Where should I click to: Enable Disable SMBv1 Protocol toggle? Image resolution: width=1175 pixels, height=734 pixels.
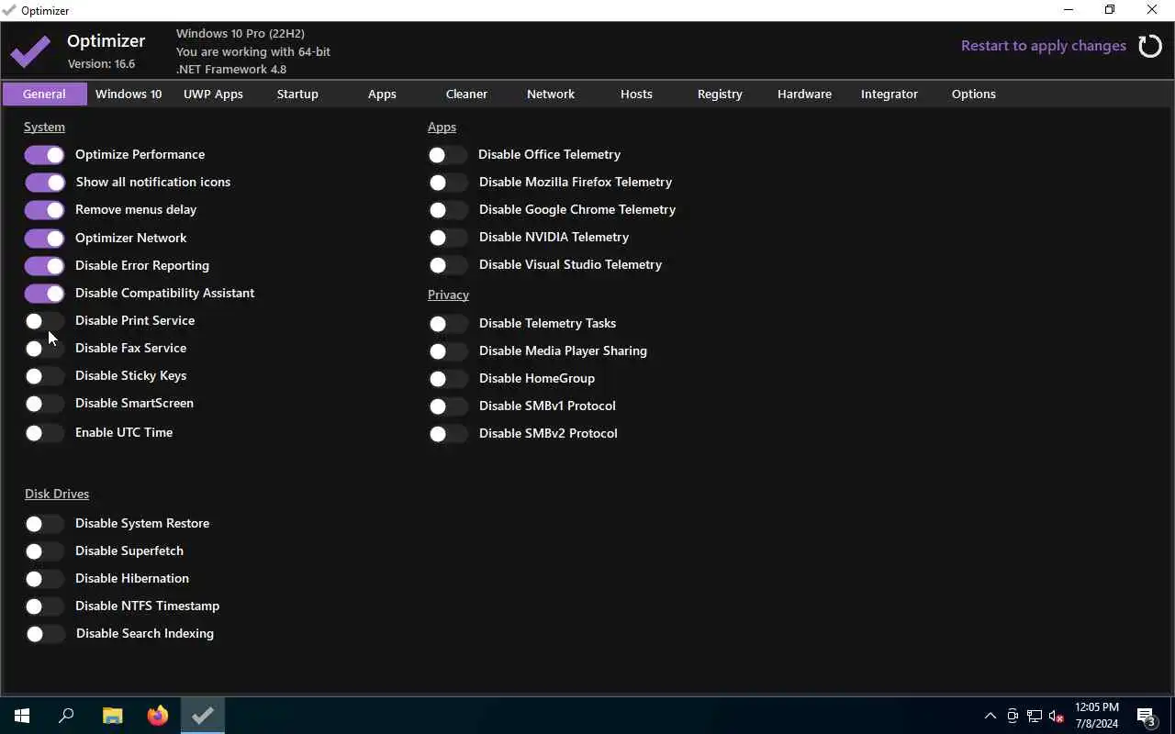(448, 406)
